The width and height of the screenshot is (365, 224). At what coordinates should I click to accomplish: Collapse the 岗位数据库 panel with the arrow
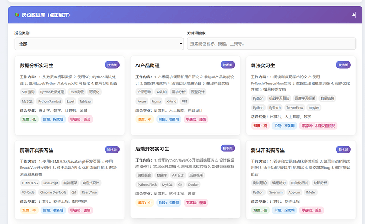353,15
